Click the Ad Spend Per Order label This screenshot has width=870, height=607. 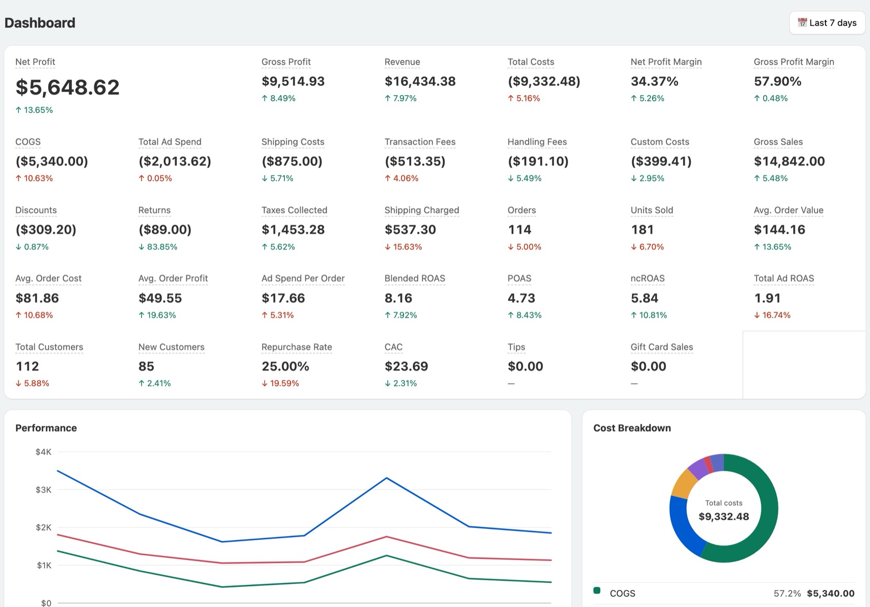[x=303, y=278]
